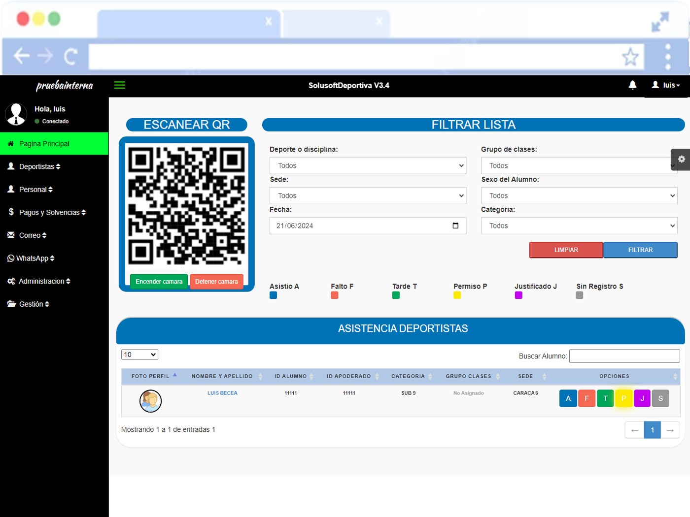Image resolution: width=690 pixels, height=517 pixels.
Task: Toggle the green hamburger sidebar menu
Action: 120,85
